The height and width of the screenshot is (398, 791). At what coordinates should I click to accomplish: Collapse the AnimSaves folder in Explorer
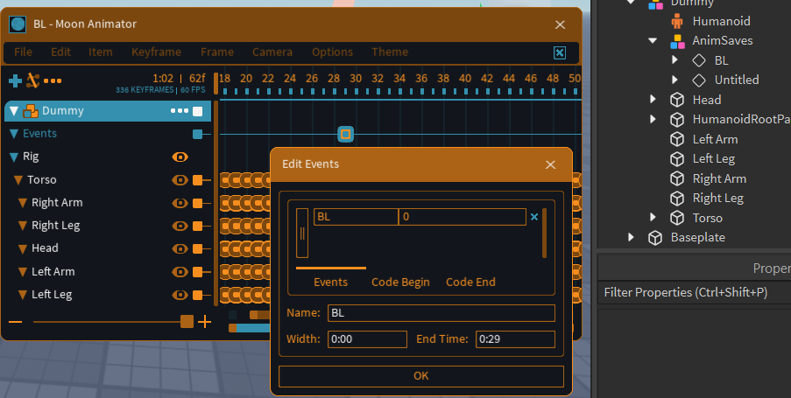(653, 40)
